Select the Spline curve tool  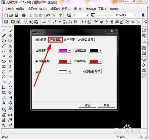click(4, 51)
